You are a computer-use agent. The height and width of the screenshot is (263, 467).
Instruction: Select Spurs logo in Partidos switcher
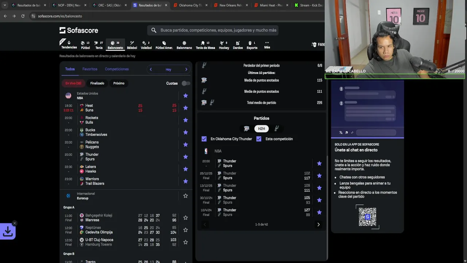click(277, 129)
